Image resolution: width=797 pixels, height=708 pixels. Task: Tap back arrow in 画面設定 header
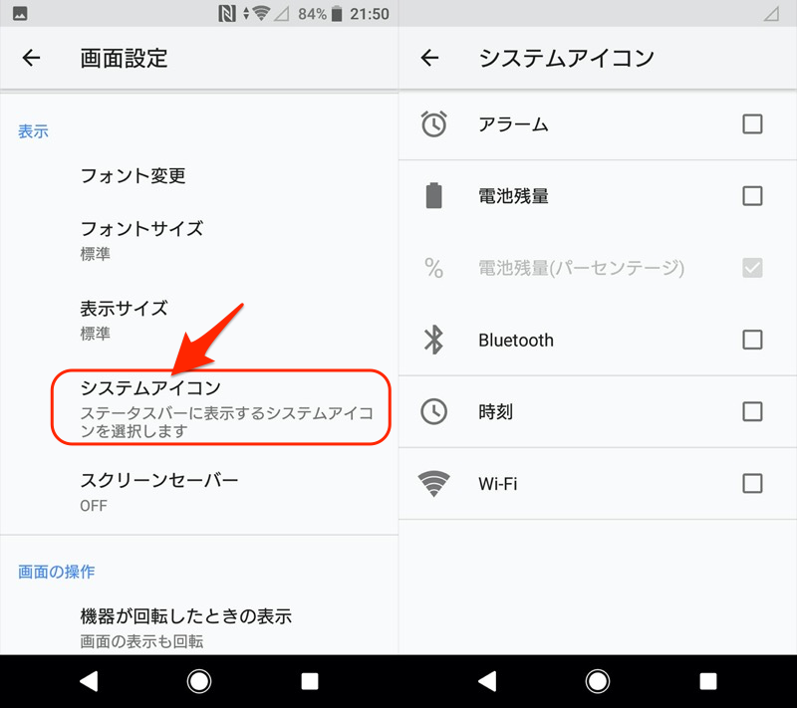32,58
